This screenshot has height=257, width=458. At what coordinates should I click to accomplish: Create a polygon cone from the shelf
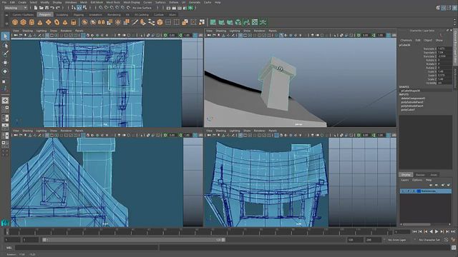coord(40,22)
